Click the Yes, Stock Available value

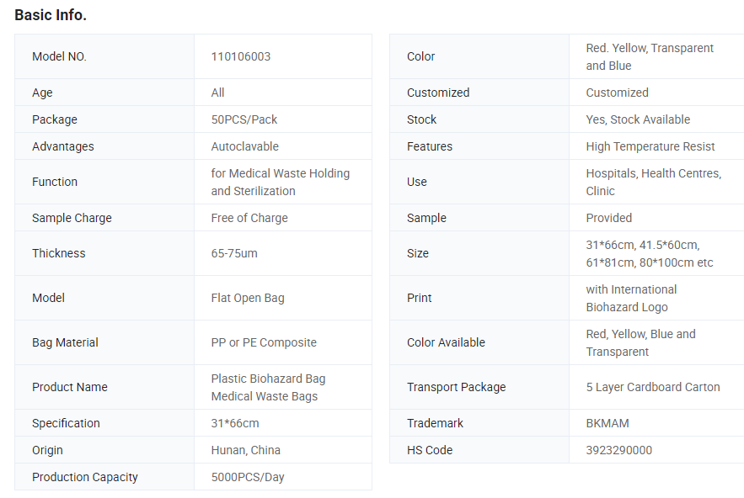pyautogui.click(x=638, y=119)
